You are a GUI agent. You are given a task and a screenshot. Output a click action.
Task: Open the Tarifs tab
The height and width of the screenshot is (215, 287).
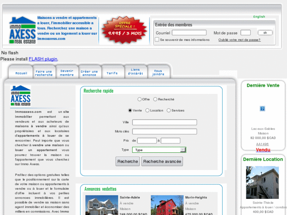click(112, 73)
